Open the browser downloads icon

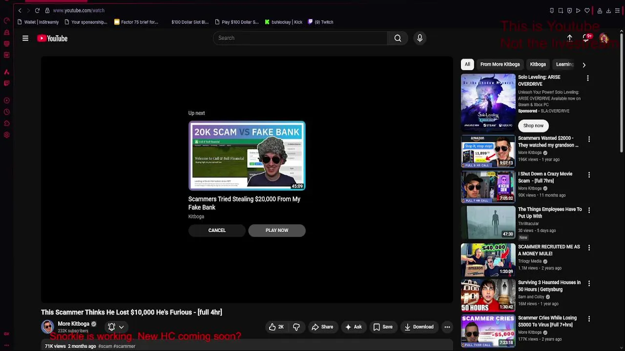point(608,11)
